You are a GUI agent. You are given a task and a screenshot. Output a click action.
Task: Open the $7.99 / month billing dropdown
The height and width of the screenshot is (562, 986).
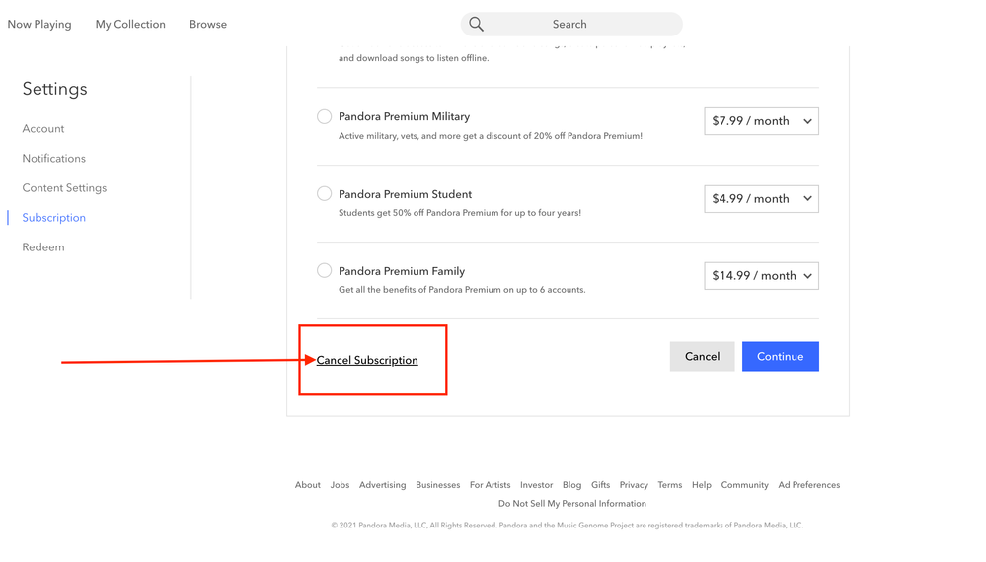click(x=761, y=121)
